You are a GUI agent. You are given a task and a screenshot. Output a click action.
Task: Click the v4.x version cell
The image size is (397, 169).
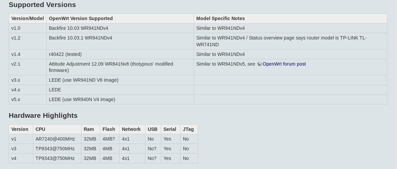pos(27,90)
